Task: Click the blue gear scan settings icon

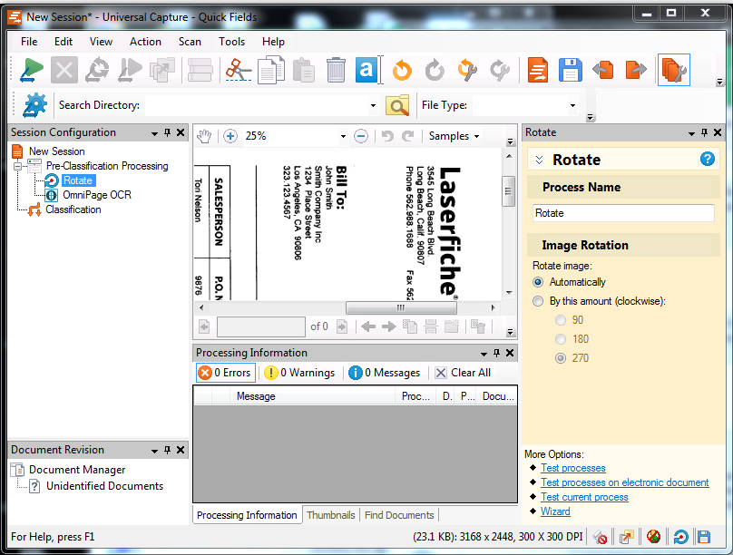Action: [35, 104]
